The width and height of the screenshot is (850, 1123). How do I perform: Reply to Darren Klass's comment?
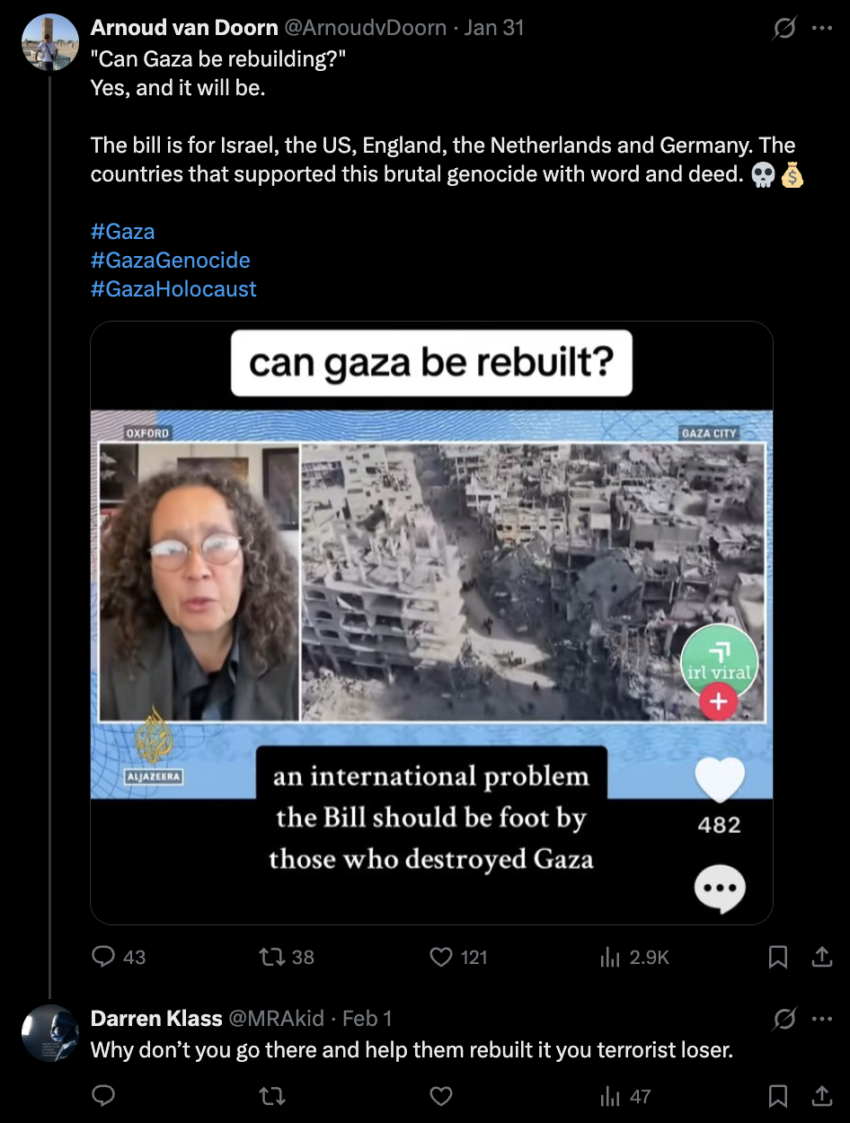coord(104,1096)
